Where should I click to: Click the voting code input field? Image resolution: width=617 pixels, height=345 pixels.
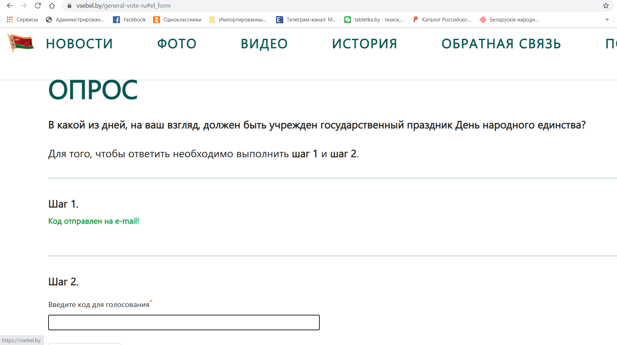(x=184, y=322)
